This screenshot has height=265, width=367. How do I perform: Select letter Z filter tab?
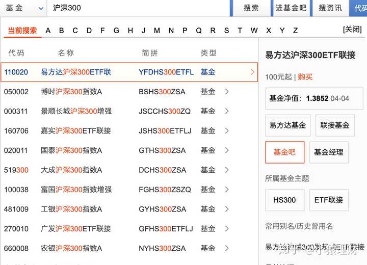click(296, 31)
